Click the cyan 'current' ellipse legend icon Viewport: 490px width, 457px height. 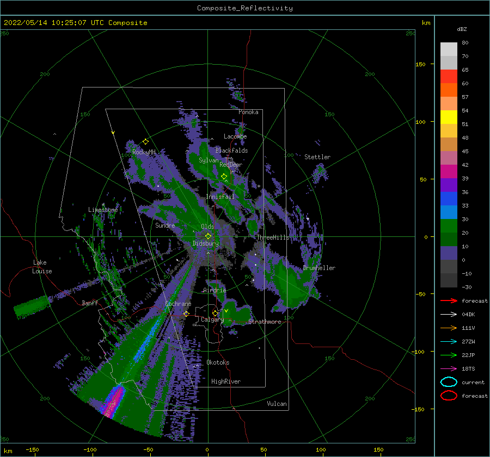coord(449,382)
